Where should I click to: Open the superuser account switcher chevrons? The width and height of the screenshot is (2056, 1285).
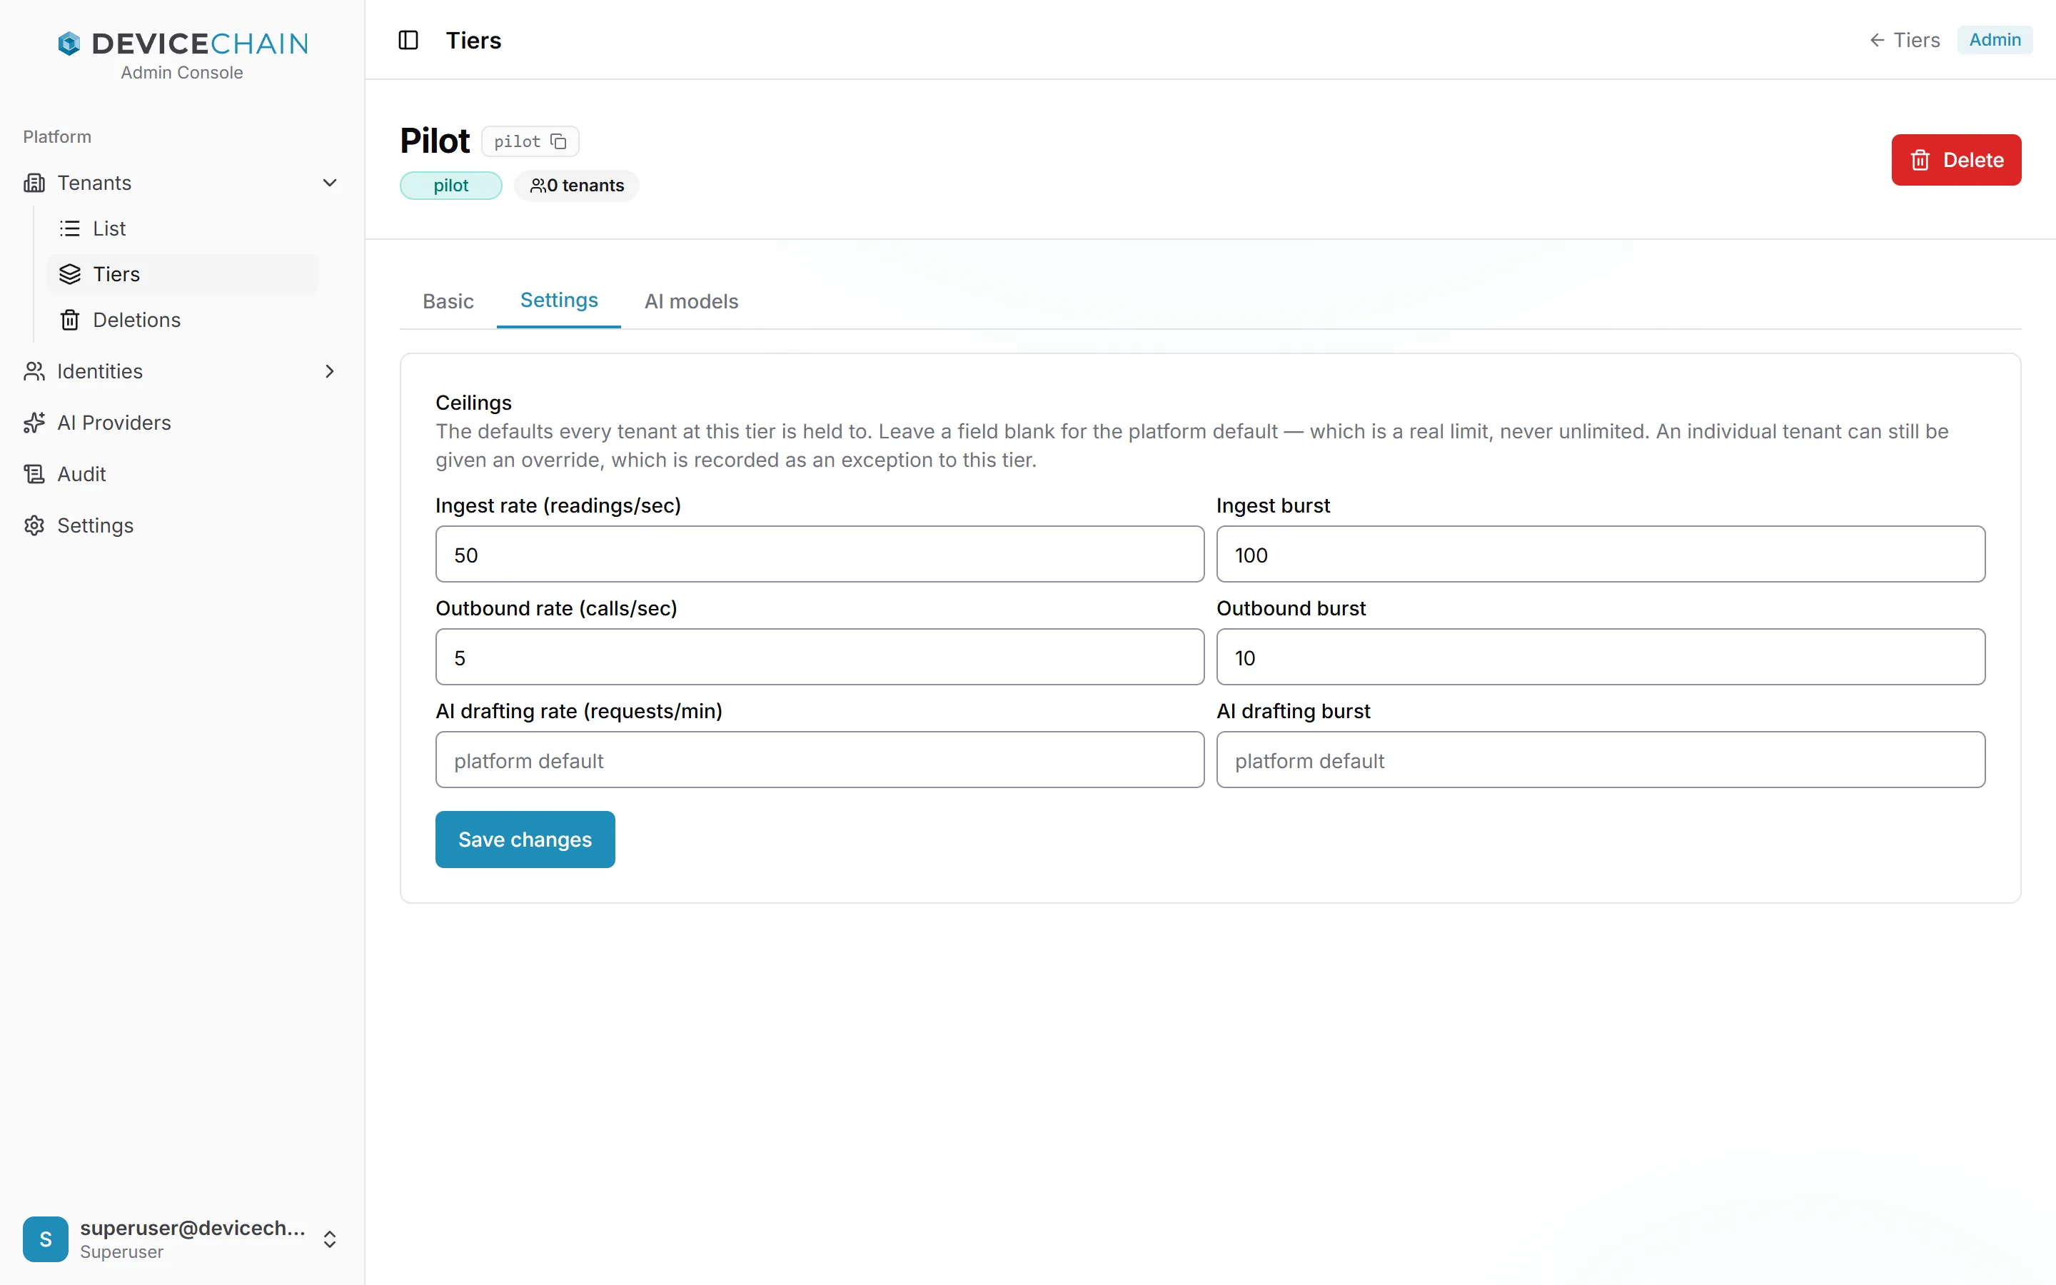pos(330,1239)
